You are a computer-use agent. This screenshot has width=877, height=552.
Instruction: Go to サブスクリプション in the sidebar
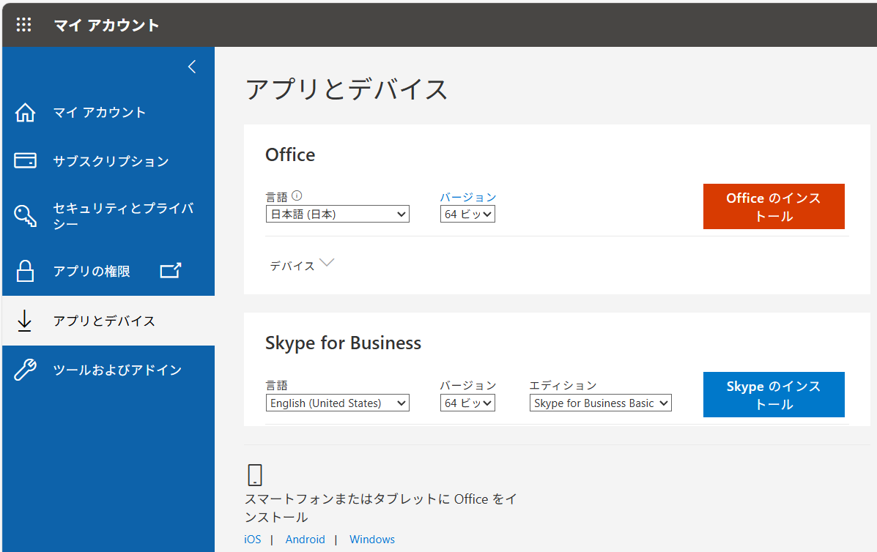(108, 161)
